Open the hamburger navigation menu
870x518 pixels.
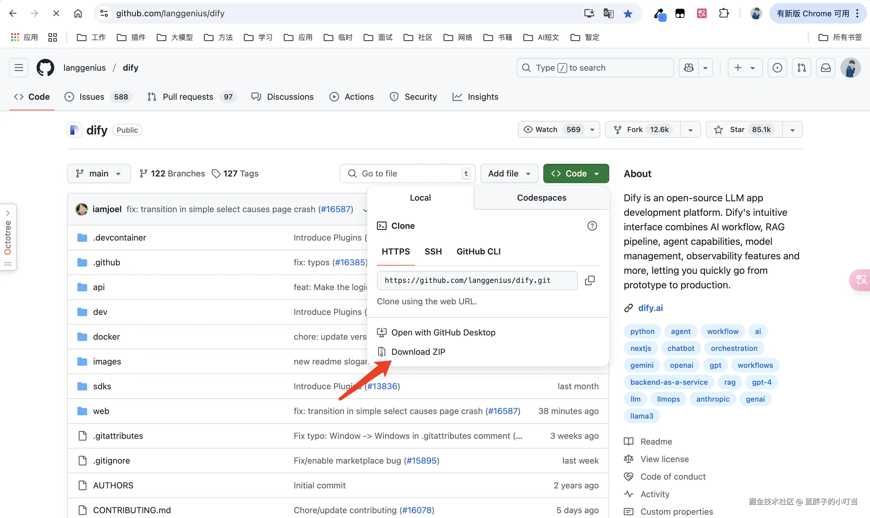(x=19, y=68)
